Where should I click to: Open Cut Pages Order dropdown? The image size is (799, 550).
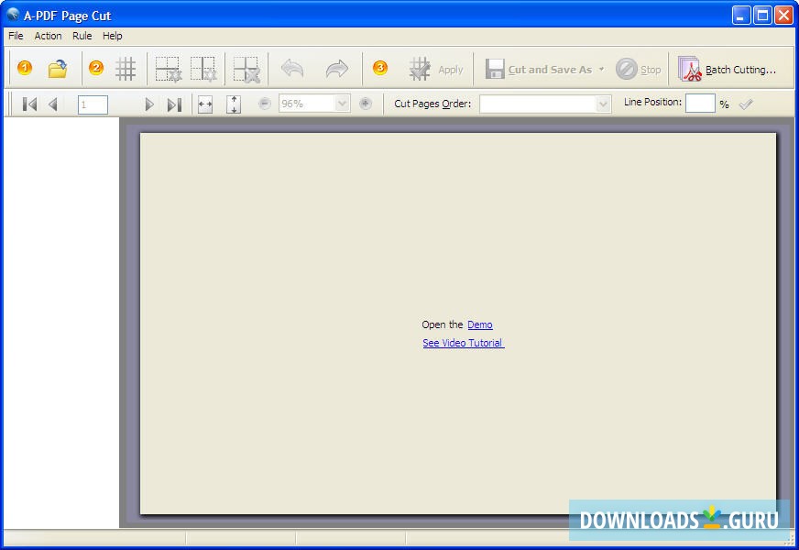[x=603, y=104]
